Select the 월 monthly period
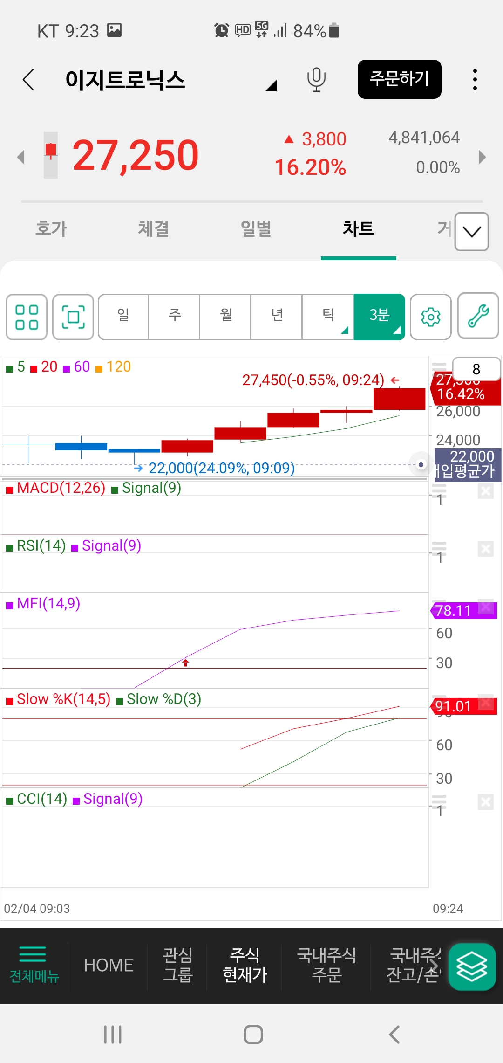503x1063 pixels. (225, 317)
